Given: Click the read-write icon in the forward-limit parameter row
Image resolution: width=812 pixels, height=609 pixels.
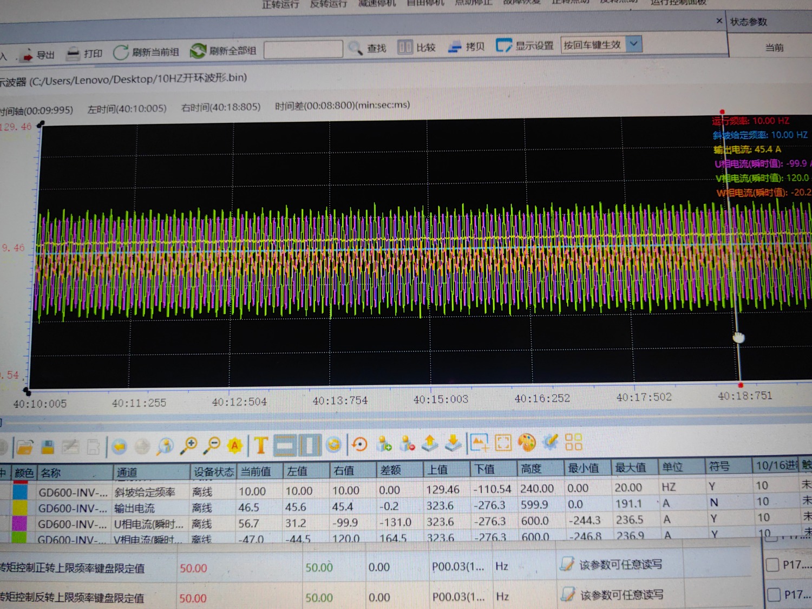Looking at the screenshot, I should tap(567, 564).
